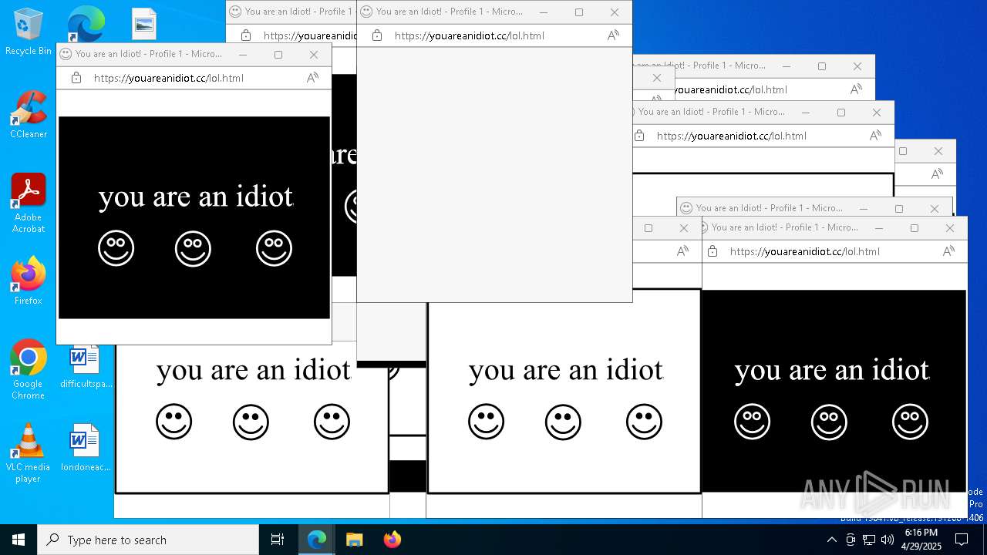Maximize the leftmost black idiot window
This screenshot has height=555, width=987.
click(278, 55)
